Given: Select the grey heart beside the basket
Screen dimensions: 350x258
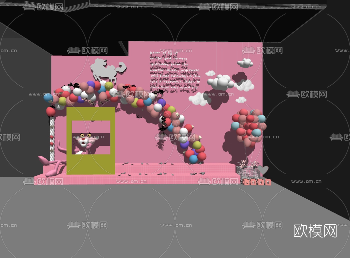Looking at the screenshot, I should [263, 170].
